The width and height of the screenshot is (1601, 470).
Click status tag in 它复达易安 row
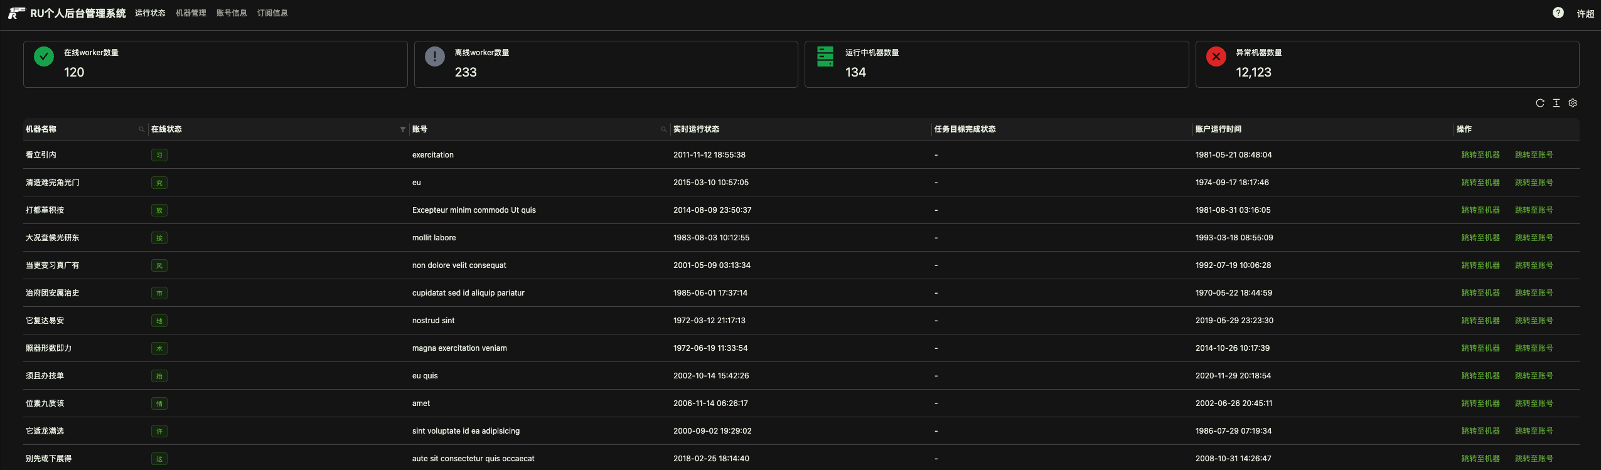coord(159,321)
